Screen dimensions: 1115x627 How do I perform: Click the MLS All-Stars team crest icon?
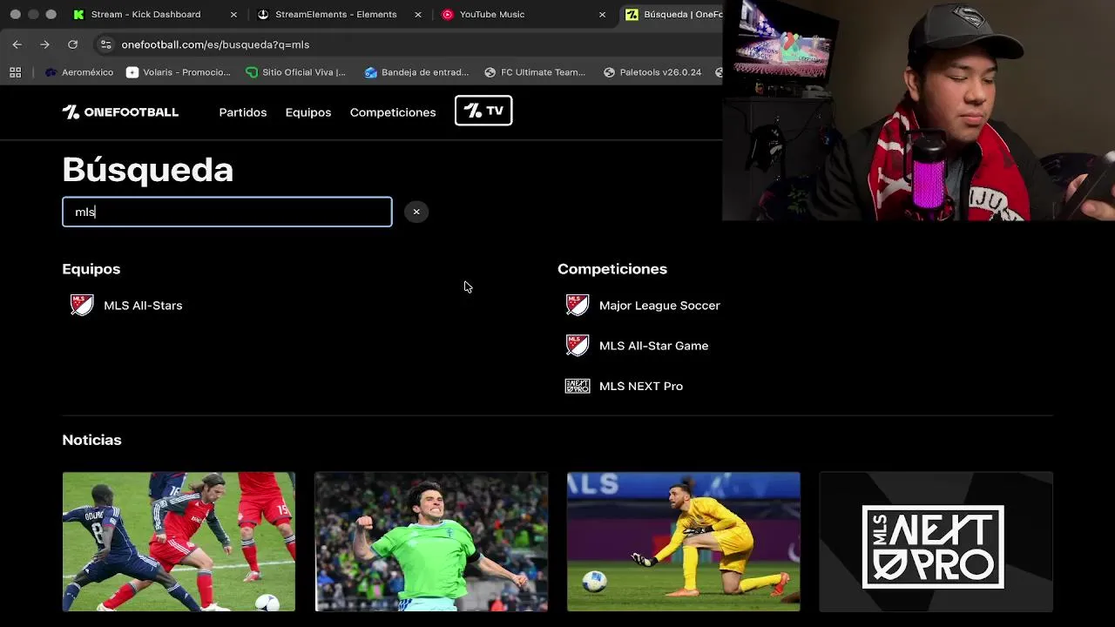click(82, 305)
